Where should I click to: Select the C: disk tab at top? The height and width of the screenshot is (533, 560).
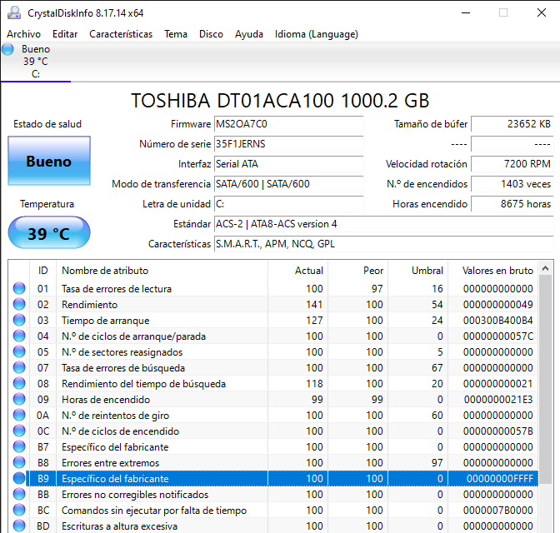tap(36, 62)
